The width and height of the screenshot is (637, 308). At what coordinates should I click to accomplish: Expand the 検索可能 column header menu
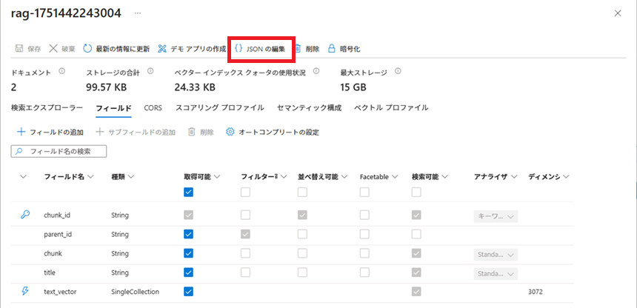(x=445, y=177)
